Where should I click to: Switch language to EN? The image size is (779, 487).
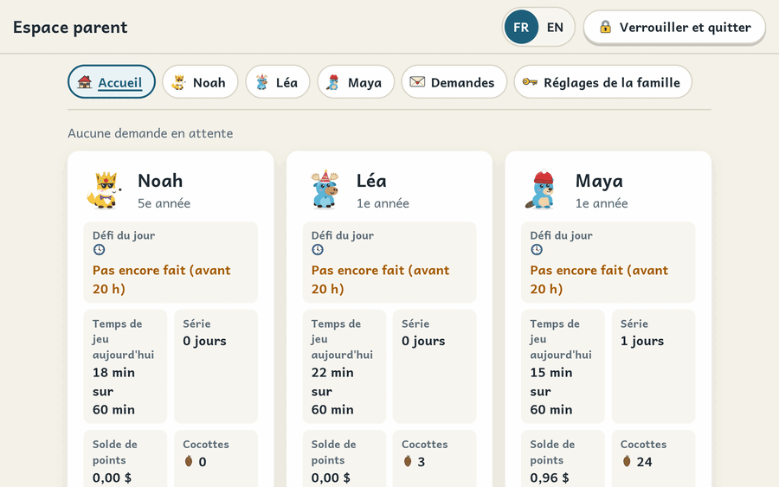tap(555, 28)
